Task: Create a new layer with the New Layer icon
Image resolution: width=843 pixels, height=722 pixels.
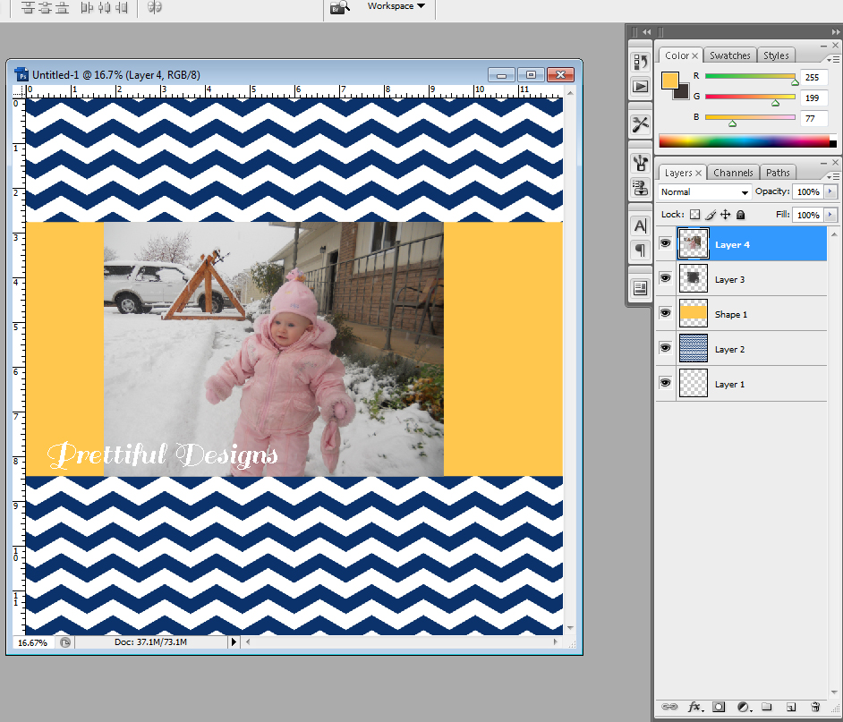Action: [790, 707]
